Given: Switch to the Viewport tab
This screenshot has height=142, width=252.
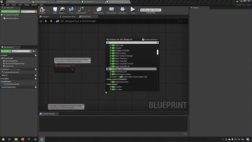Looking at the screenshot, I should click(46, 17).
